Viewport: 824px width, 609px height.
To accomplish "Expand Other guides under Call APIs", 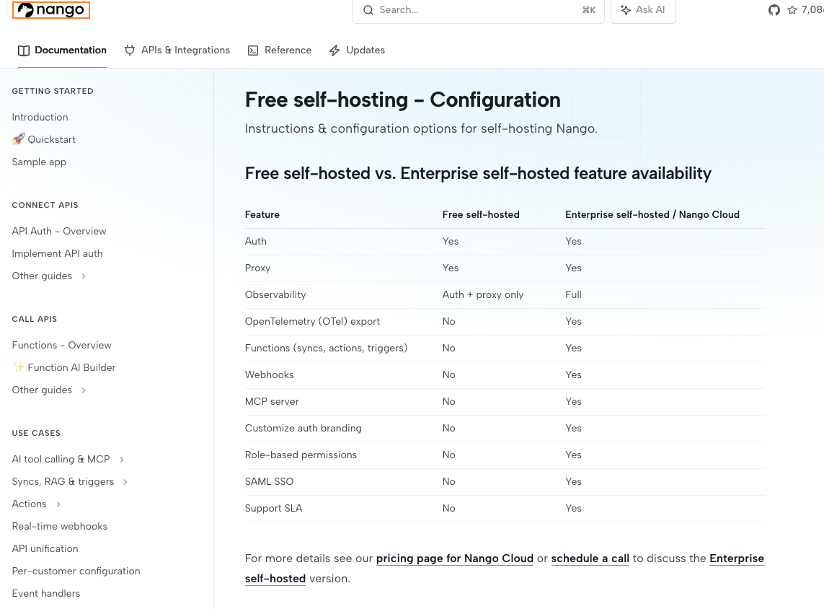I will [x=84, y=390].
